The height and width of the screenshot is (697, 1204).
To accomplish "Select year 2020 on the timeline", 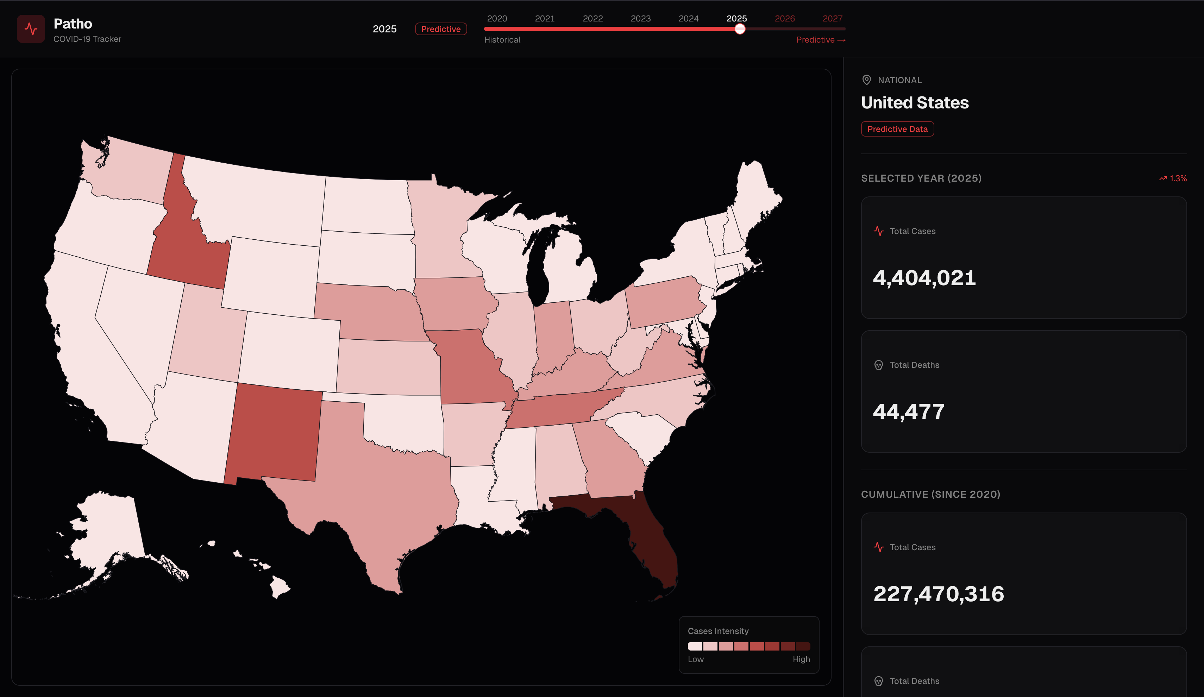I will click(x=497, y=19).
